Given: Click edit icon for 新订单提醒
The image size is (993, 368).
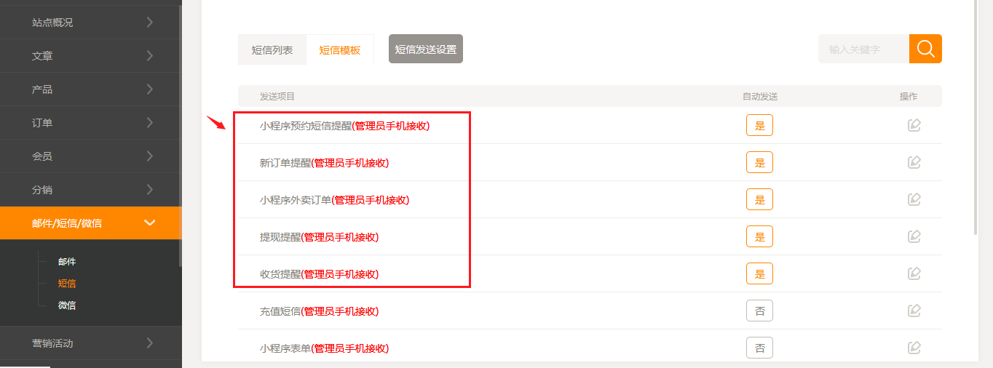Looking at the screenshot, I should (914, 162).
